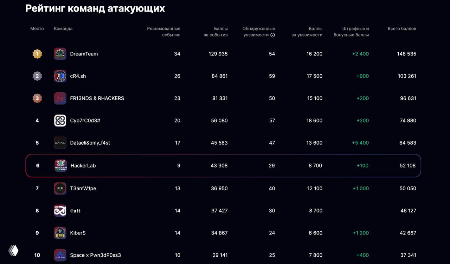Click Cult total score 46 127
This screenshot has height=264, width=450.
pyautogui.click(x=408, y=211)
